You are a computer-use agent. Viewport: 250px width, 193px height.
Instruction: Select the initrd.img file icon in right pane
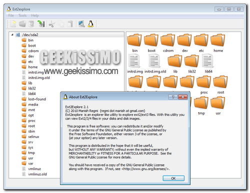(134, 61)
